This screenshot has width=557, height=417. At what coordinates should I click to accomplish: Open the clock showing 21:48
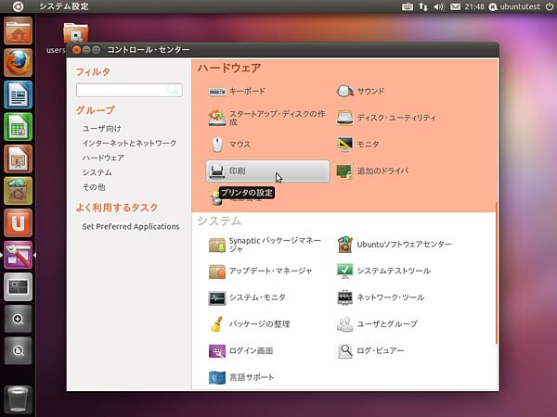point(474,6)
